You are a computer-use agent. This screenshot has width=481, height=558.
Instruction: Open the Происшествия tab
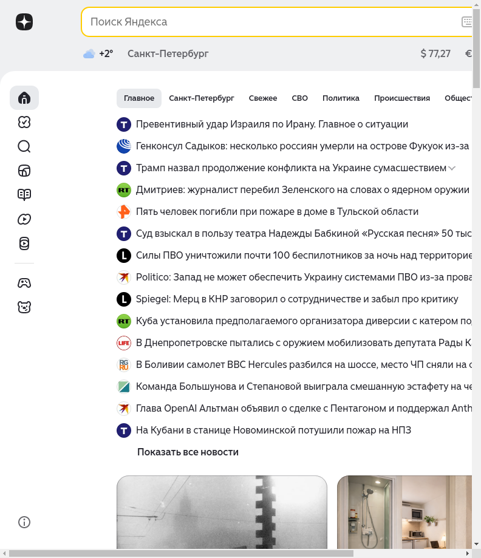pyautogui.click(x=402, y=98)
